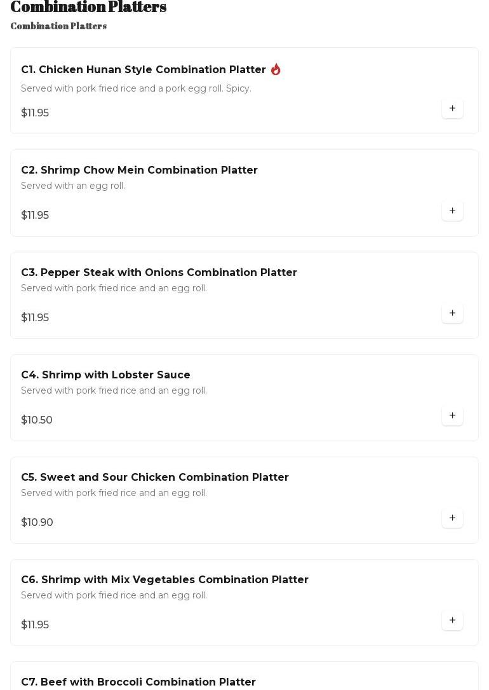Open C1 Chicken Hunan Style item title
This screenshot has height=690, width=489.
click(x=143, y=69)
